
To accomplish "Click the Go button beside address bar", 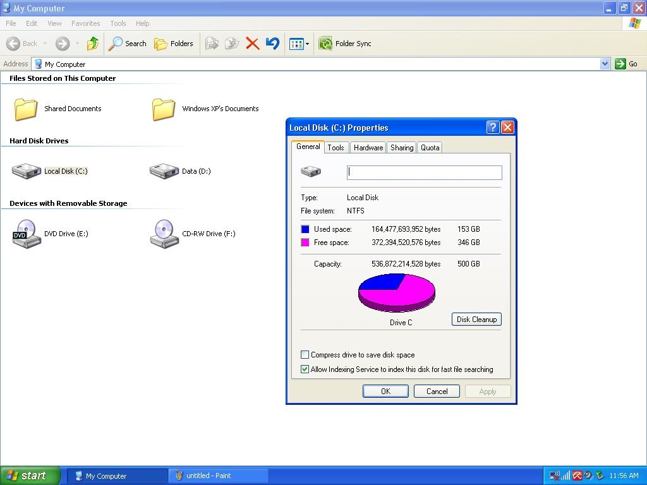I will pyautogui.click(x=626, y=64).
